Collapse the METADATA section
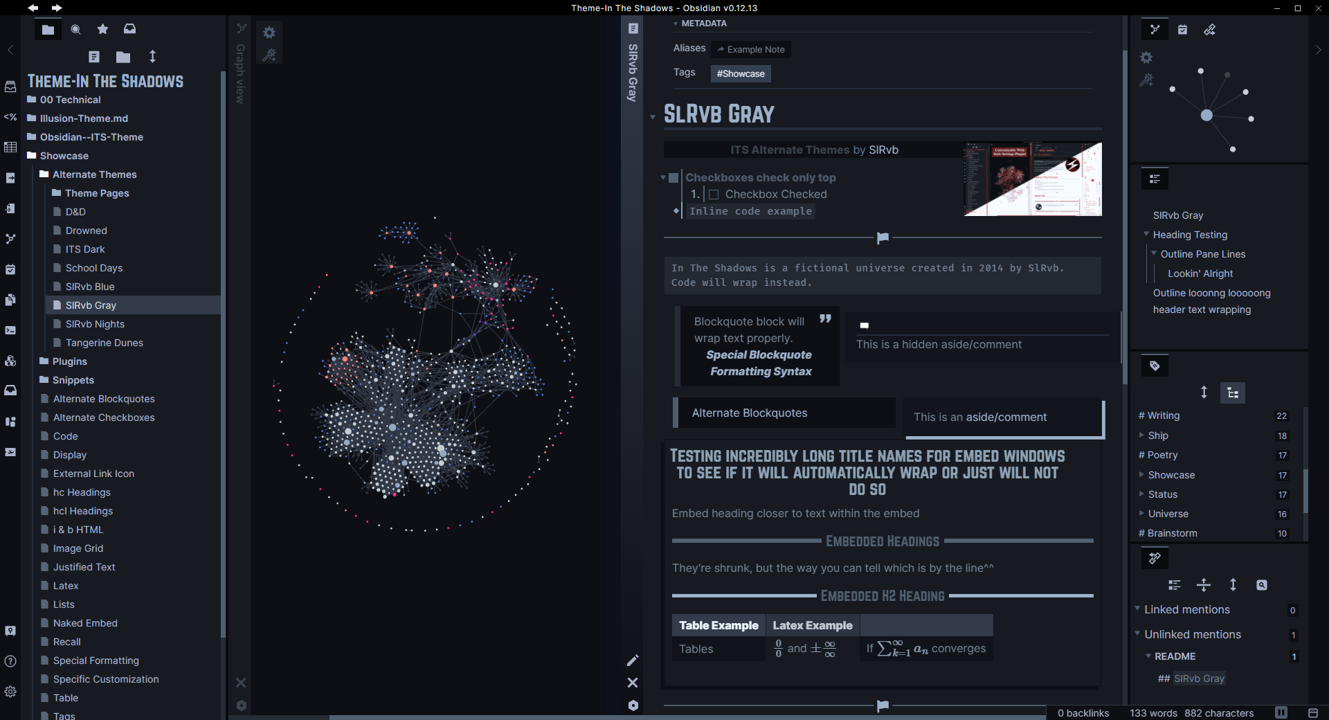The image size is (1329, 720). (676, 24)
